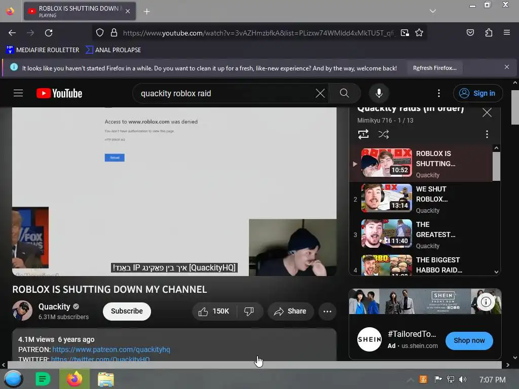Play WE SHUT ROBLOX playlist video

421,199
